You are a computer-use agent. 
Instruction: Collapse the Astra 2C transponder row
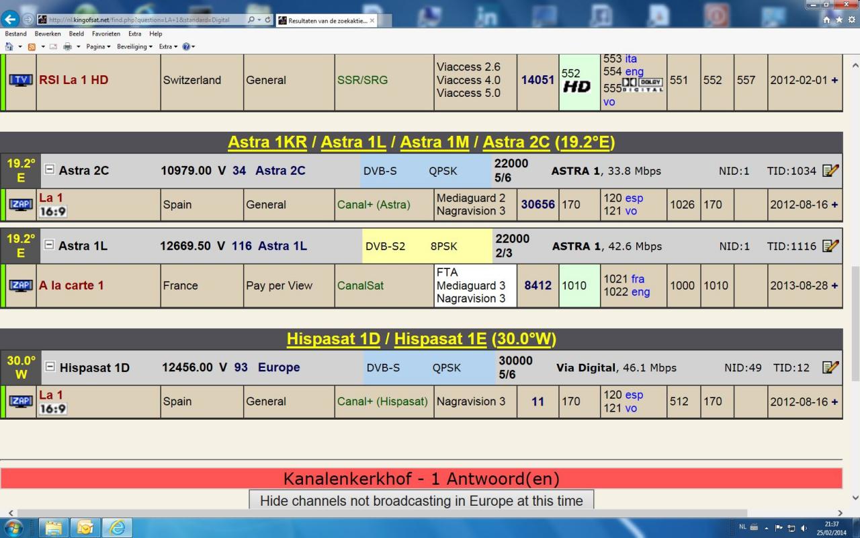pyautogui.click(x=49, y=169)
